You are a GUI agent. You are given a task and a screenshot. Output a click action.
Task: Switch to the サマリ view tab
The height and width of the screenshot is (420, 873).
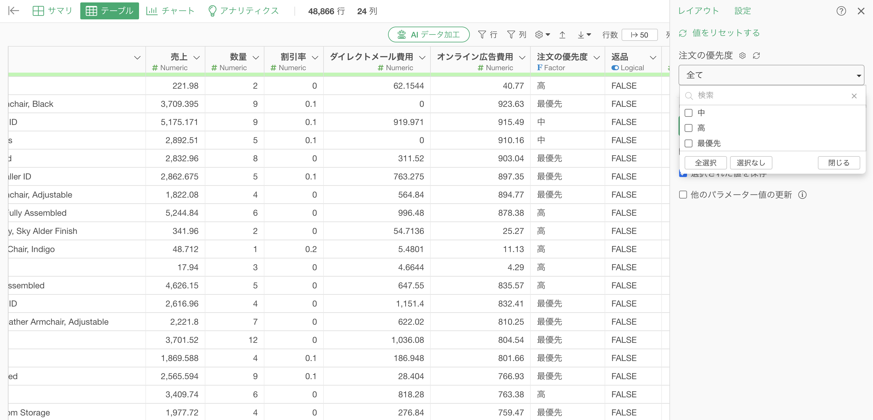coord(52,11)
